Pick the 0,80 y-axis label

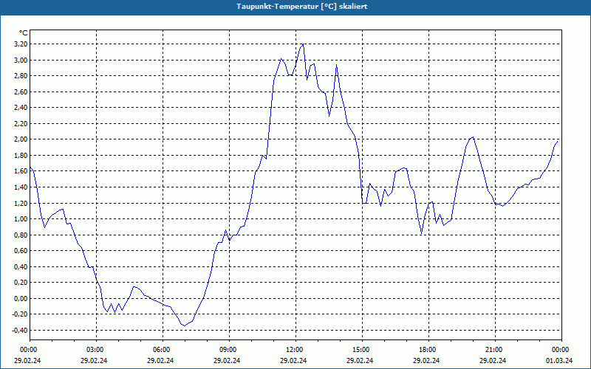21,235
